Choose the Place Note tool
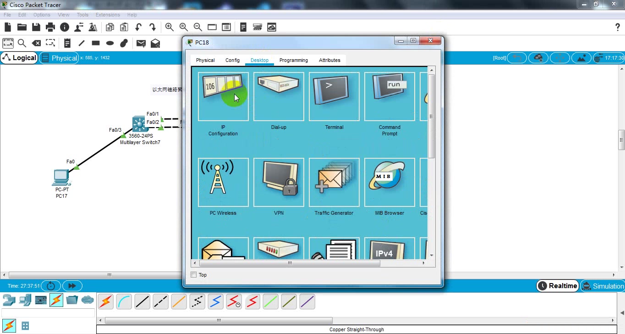 [x=67, y=43]
